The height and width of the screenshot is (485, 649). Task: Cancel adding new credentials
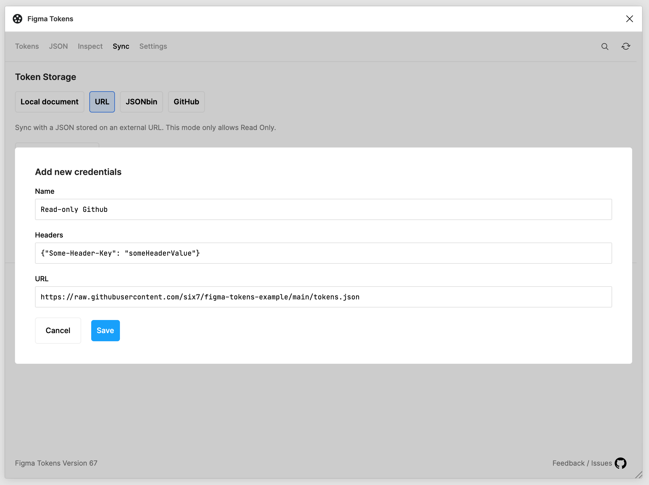[58, 331]
